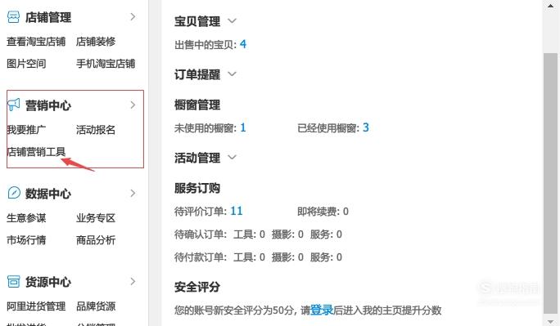Click the 店铺管理 shop icon
Viewport: 560px width, 326px height.
(14, 16)
